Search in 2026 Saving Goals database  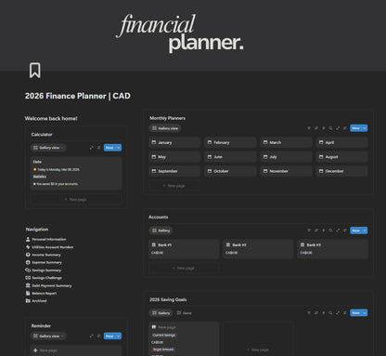point(330,313)
